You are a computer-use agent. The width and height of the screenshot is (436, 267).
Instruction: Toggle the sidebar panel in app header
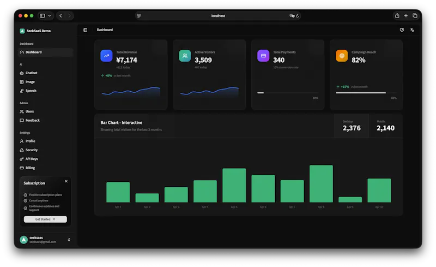click(x=86, y=30)
